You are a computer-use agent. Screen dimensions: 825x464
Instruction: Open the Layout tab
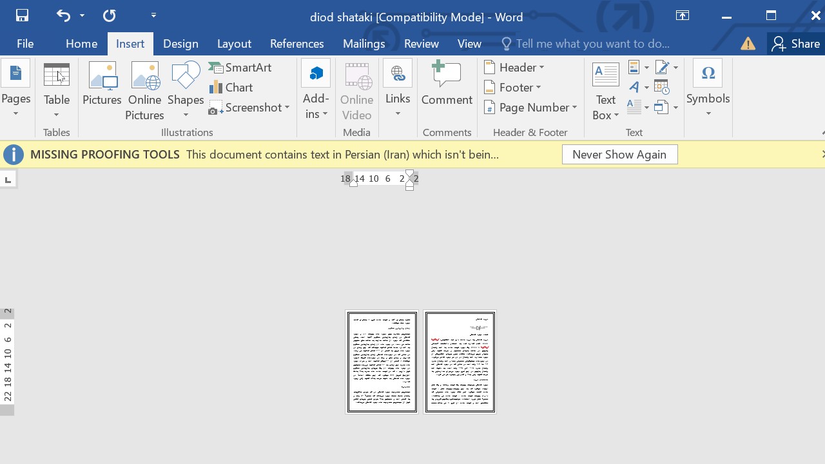click(x=234, y=44)
